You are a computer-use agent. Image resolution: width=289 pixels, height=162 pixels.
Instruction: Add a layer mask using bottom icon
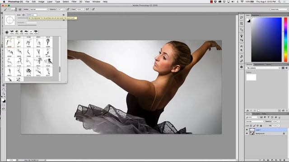268,160
